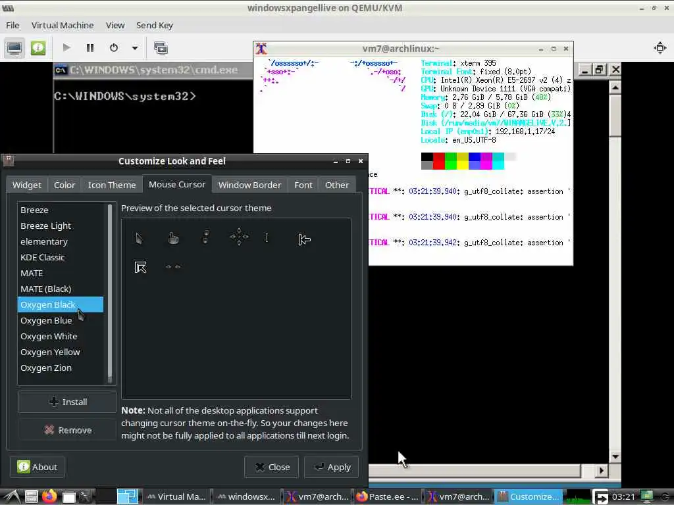Select the KDE Classic cursor theme

pyautogui.click(x=60, y=257)
